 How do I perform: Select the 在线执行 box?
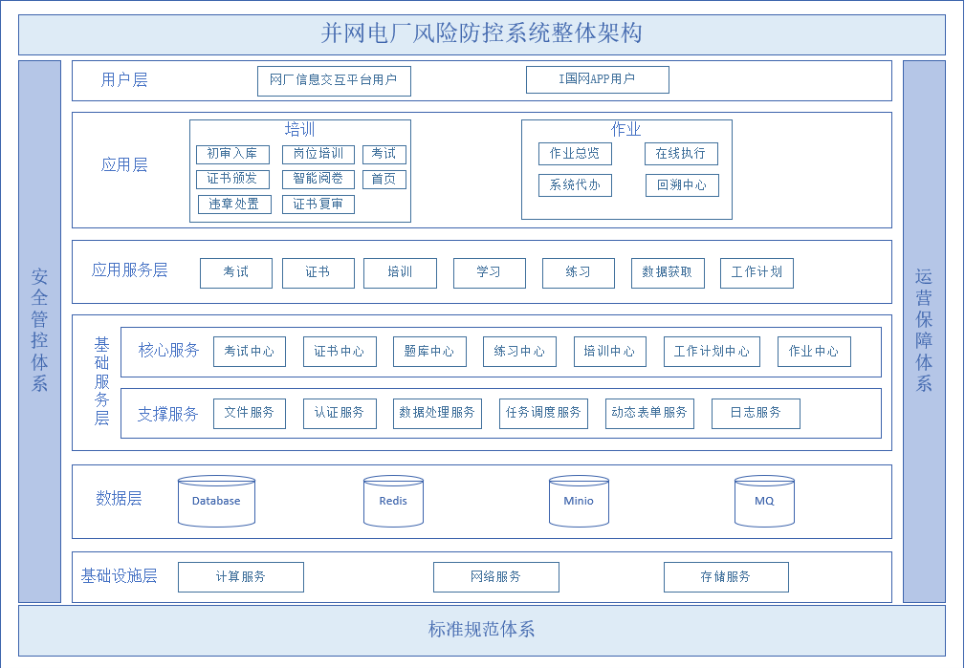pyautogui.click(x=681, y=154)
